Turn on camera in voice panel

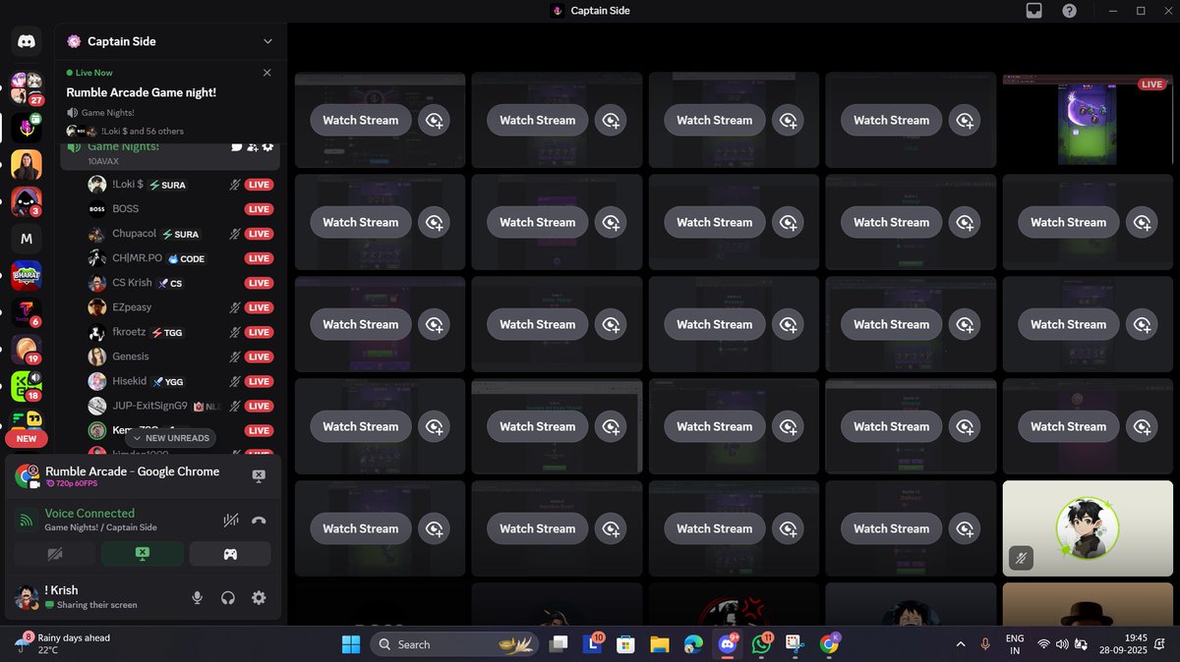(x=55, y=554)
